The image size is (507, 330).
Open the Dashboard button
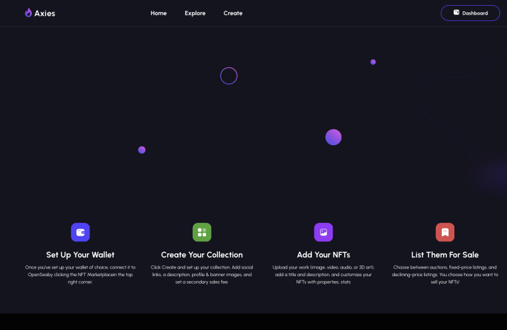(470, 13)
